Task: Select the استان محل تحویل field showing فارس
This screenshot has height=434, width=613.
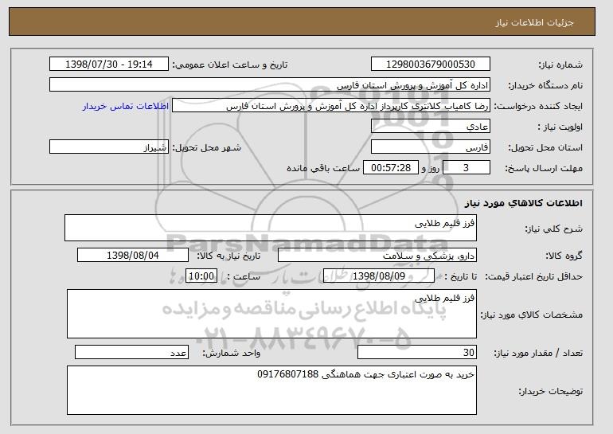Action: point(431,147)
